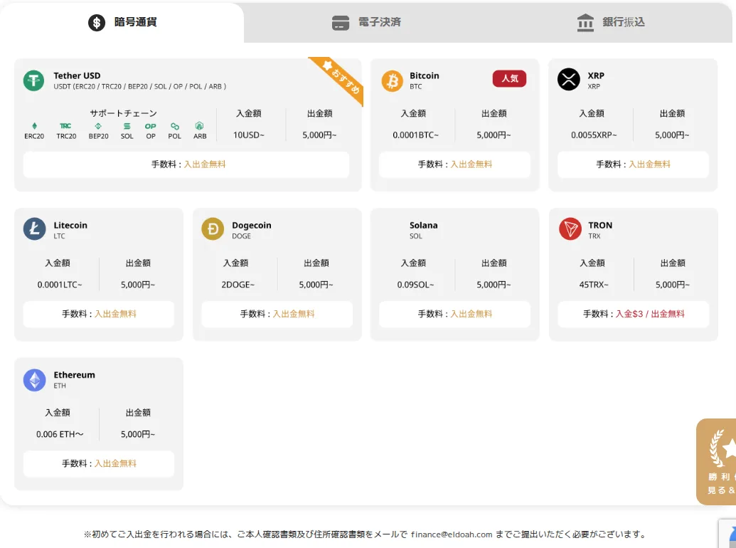Click the 10USD~ deposit amount

click(x=249, y=135)
